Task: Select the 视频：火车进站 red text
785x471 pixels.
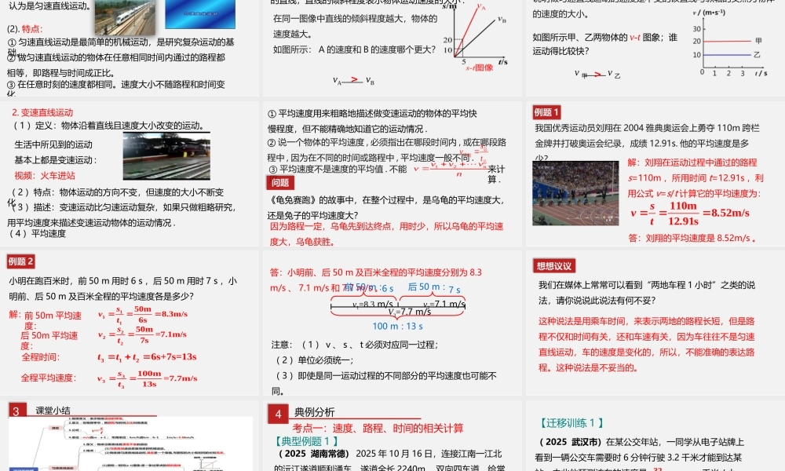Action: [x=45, y=176]
